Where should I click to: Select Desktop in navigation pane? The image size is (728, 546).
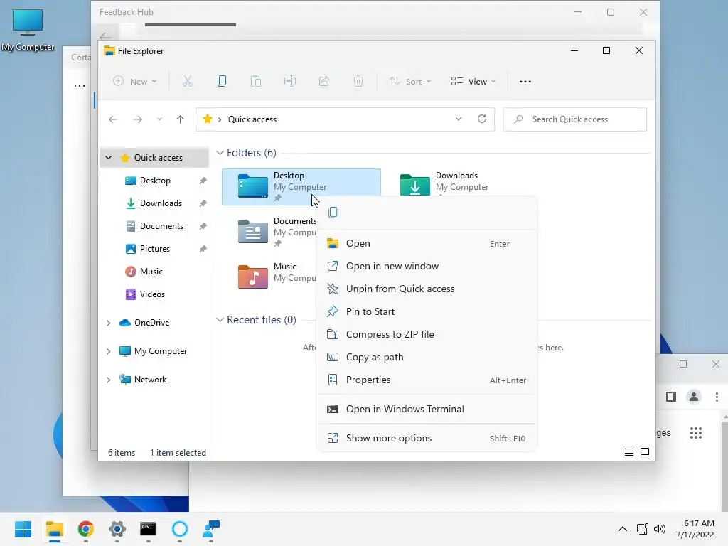tap(155, 181)
